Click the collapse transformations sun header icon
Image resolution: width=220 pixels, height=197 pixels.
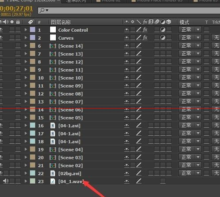tap(133, 22)
